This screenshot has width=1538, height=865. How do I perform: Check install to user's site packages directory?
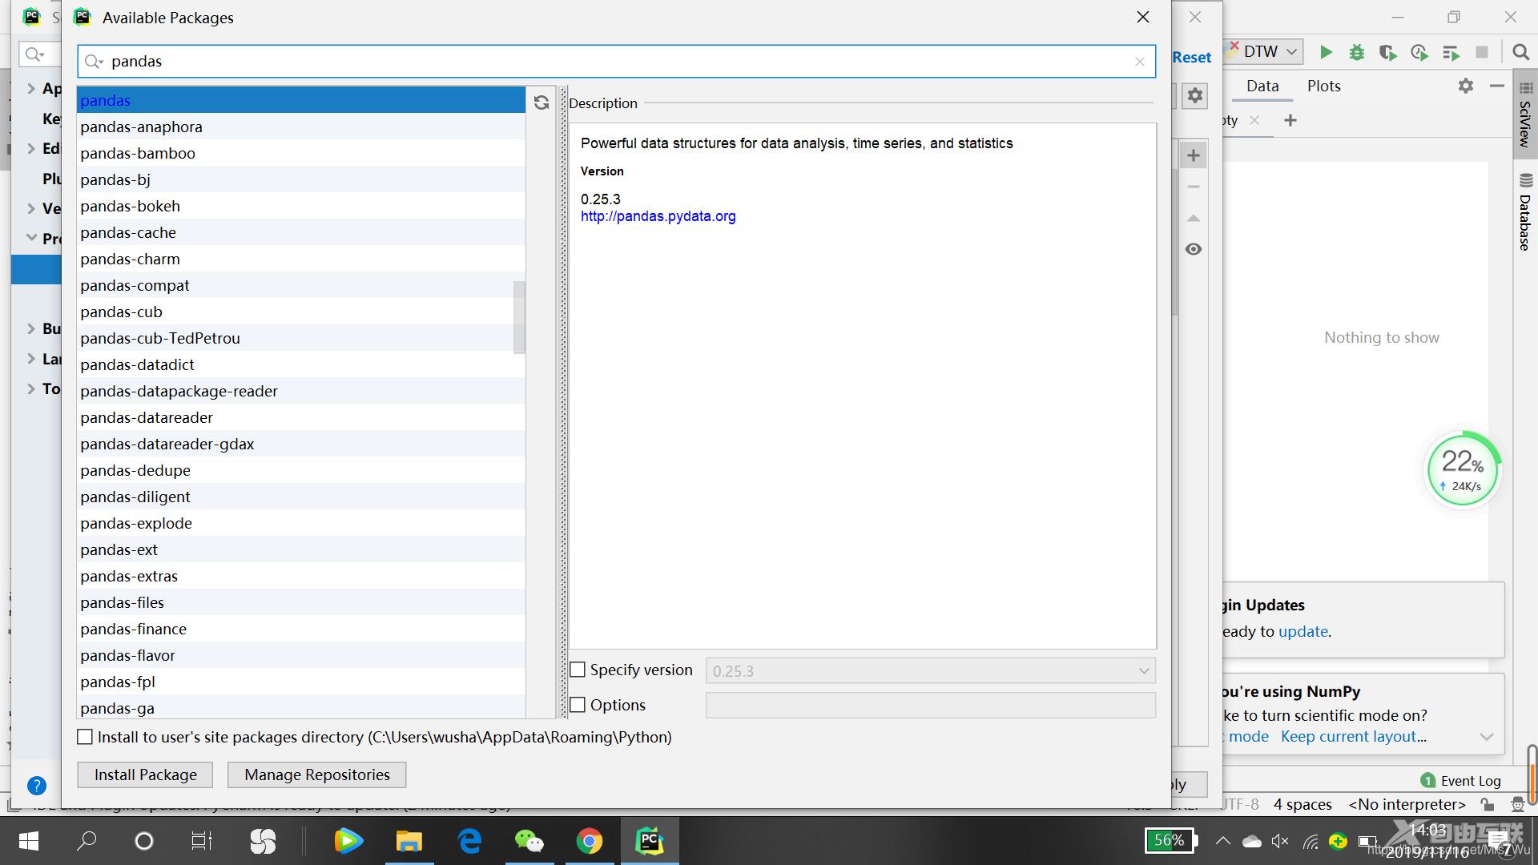click(x=85, y=737)
